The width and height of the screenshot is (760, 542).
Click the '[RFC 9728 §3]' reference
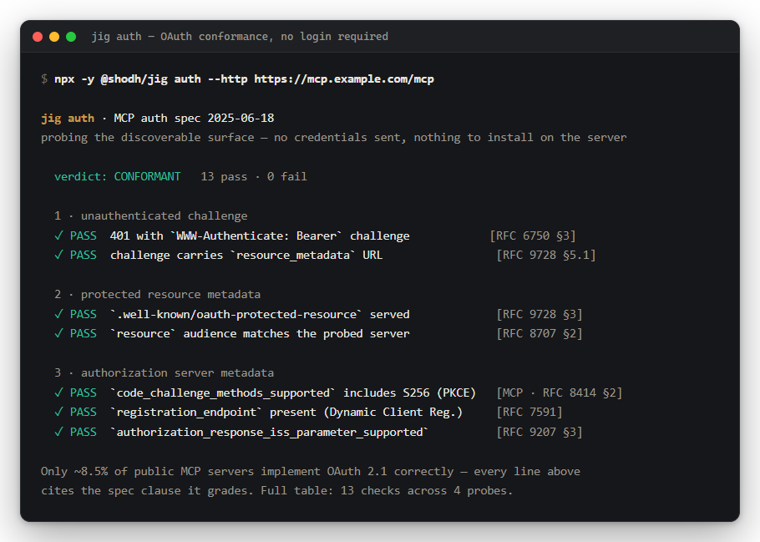pyautogui.click(x=539, y=315)
